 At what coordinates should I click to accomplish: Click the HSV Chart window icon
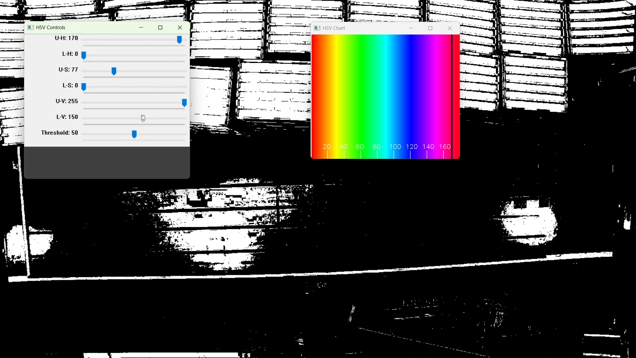tap(317, 28)
